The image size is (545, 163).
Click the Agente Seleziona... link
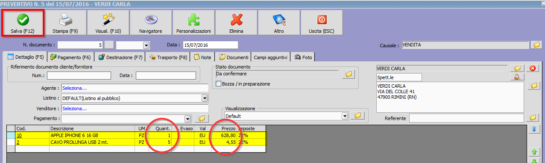pyautogui.click(x=74, y=88)
